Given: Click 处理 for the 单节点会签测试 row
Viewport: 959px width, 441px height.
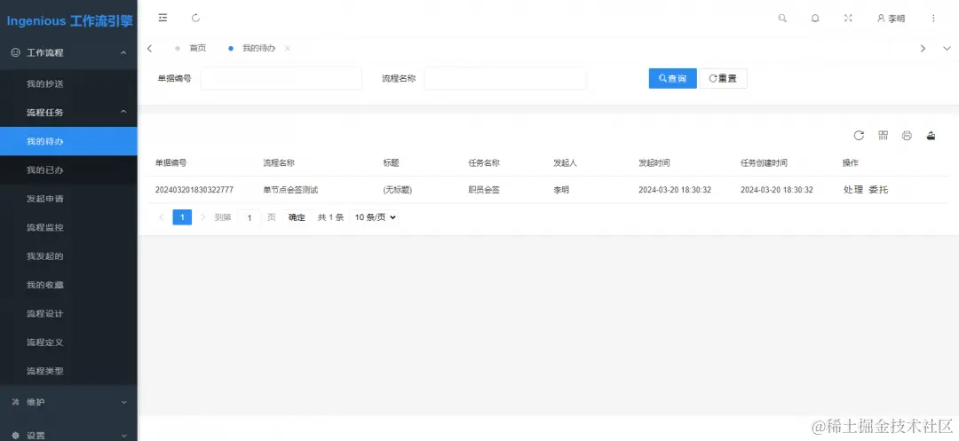Looking at the screenshot, I should (x=853, y=190).
